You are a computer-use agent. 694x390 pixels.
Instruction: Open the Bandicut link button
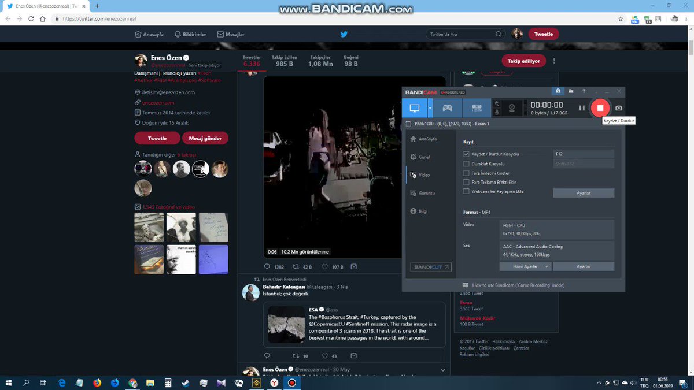tap(431, 267)
